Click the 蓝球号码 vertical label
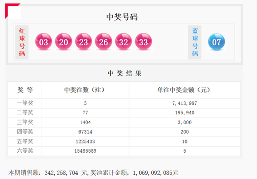 (195, 42)
